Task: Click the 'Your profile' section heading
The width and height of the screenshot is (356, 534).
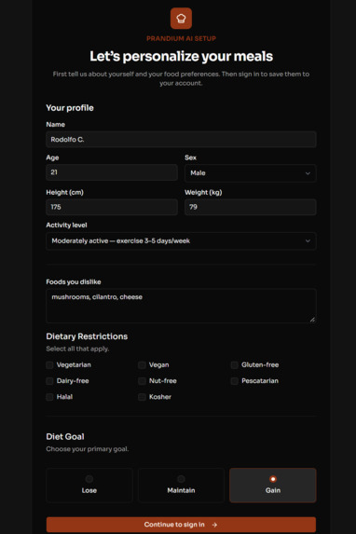Action: (70, 108)
